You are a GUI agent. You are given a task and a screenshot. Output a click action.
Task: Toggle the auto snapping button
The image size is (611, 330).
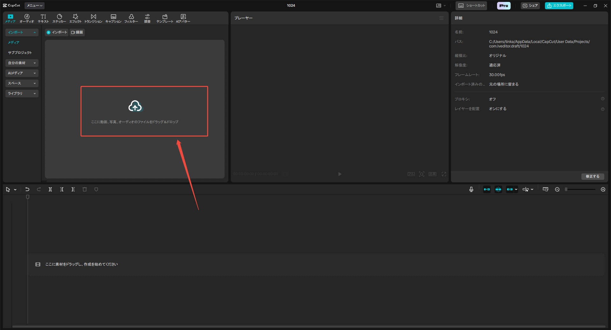(x=498, y=189)
